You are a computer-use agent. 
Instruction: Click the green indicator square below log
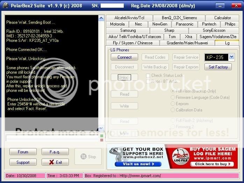point(102,136)
